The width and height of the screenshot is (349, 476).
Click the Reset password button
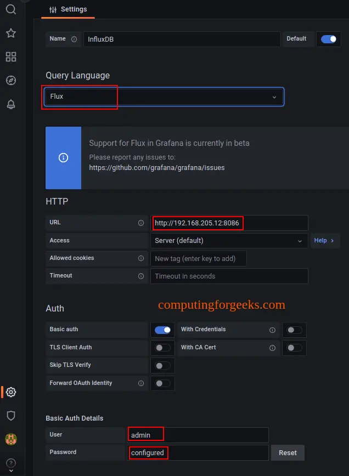tap(288, 452)
